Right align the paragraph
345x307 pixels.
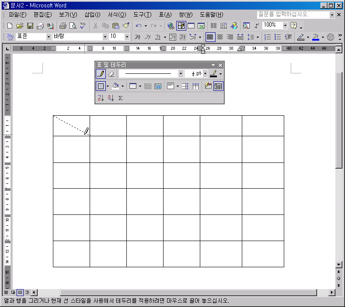(x=230, y=37)
